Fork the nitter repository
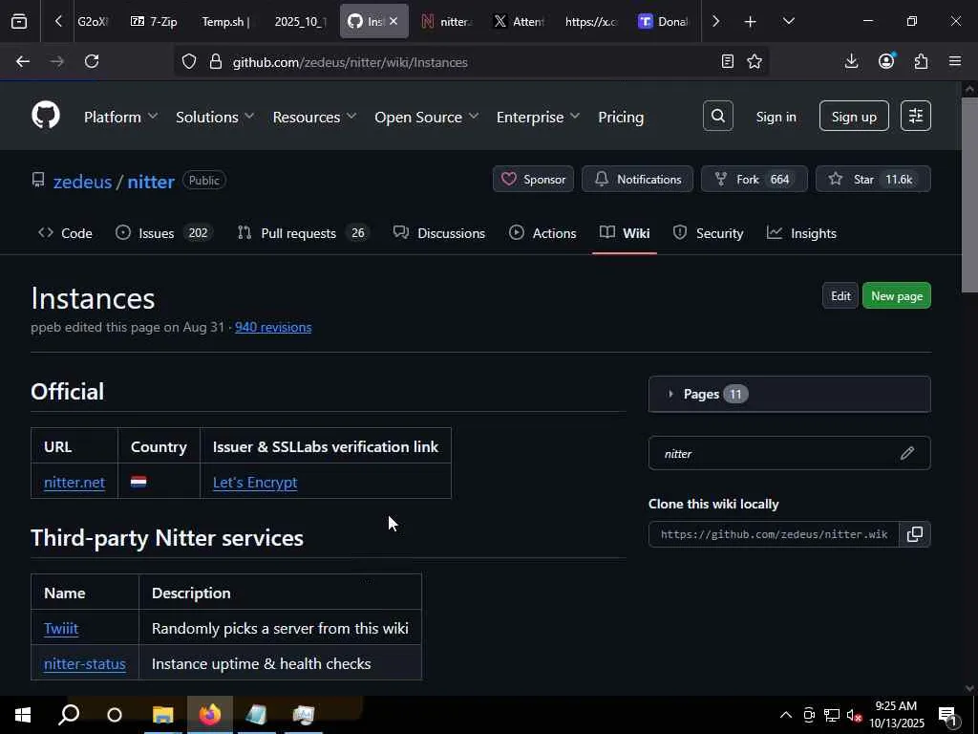 pyautogui.click(x=755, y=179)
